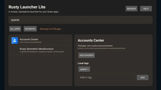Open the HELP button
Viewport: 161px width, 90px height.
click(x=146, y=9)
